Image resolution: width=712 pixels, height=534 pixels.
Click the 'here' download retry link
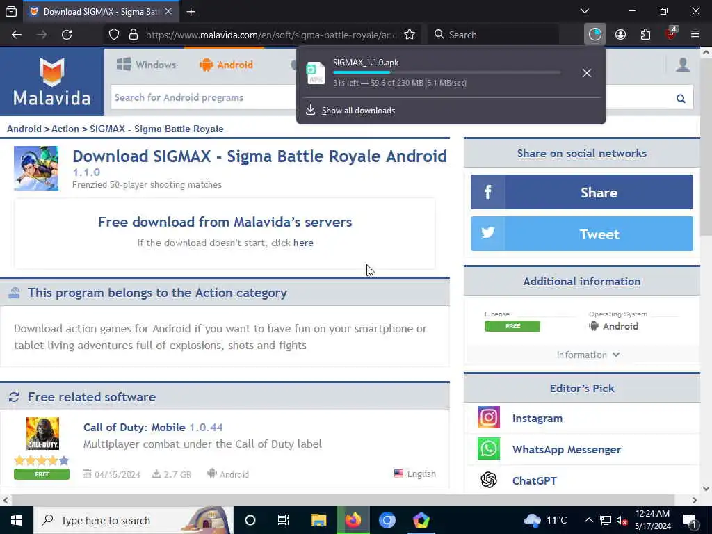tap(303, 243)
